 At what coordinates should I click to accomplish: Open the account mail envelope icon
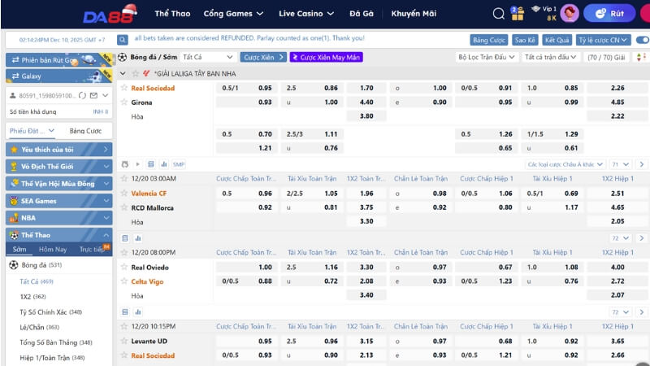[x=93, y=95]
